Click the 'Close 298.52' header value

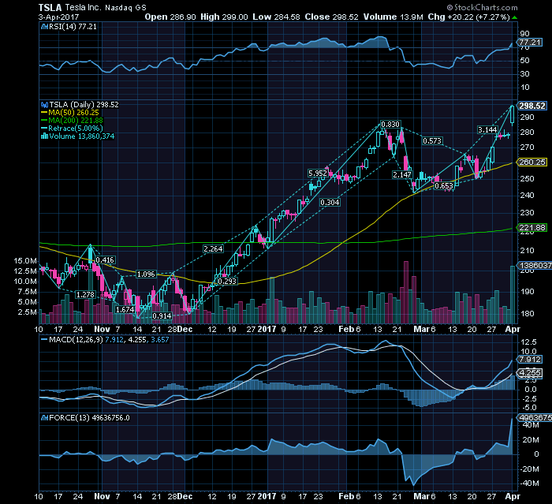pos(332,17)
